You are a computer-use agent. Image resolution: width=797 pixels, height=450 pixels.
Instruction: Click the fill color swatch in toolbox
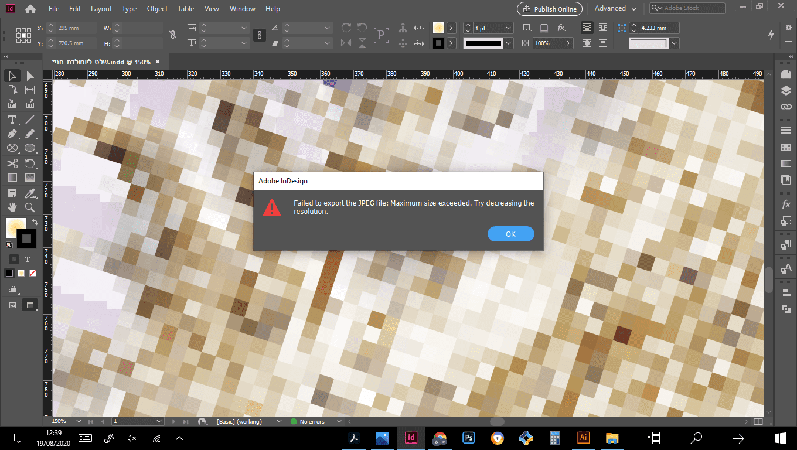15,228
